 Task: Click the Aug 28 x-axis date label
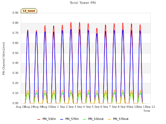click(x=20, y=107)
